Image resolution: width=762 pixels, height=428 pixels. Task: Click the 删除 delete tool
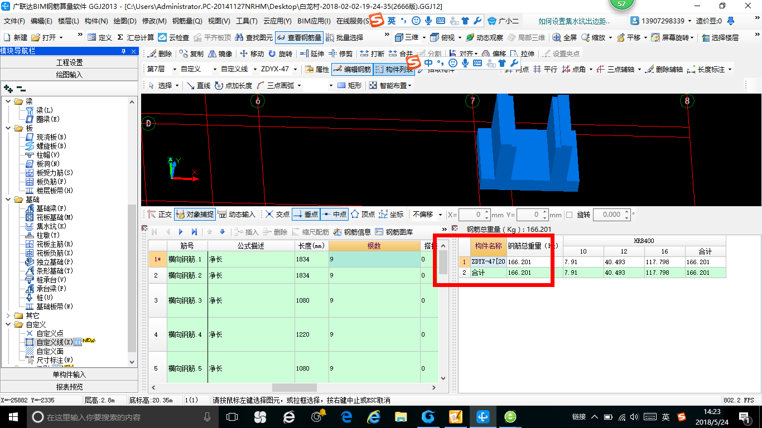pos(160,54)
